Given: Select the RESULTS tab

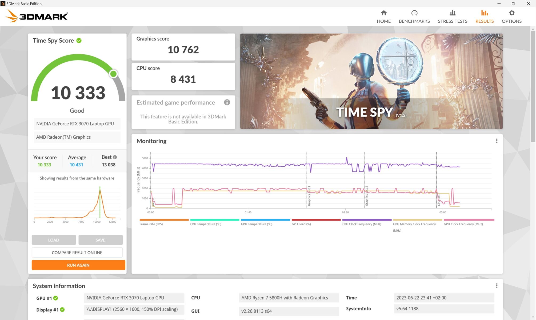Looking at the screenshot, I should tap(485, 21).
